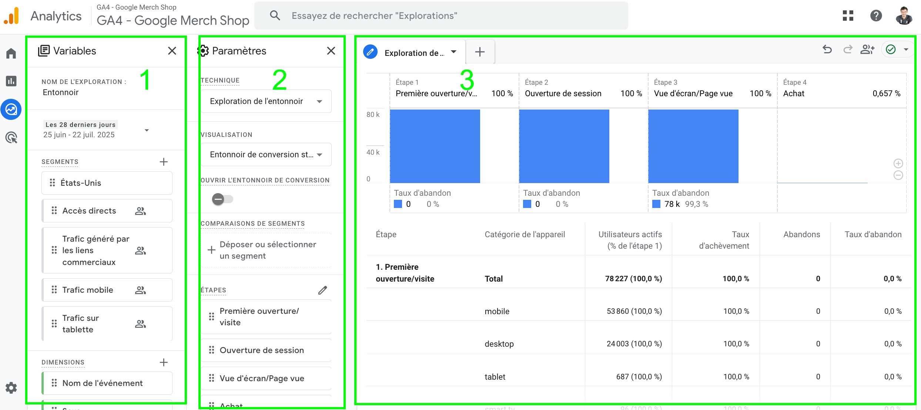Open the date range dropdown
The image size is (921, 410).
(x=147, y=130)
